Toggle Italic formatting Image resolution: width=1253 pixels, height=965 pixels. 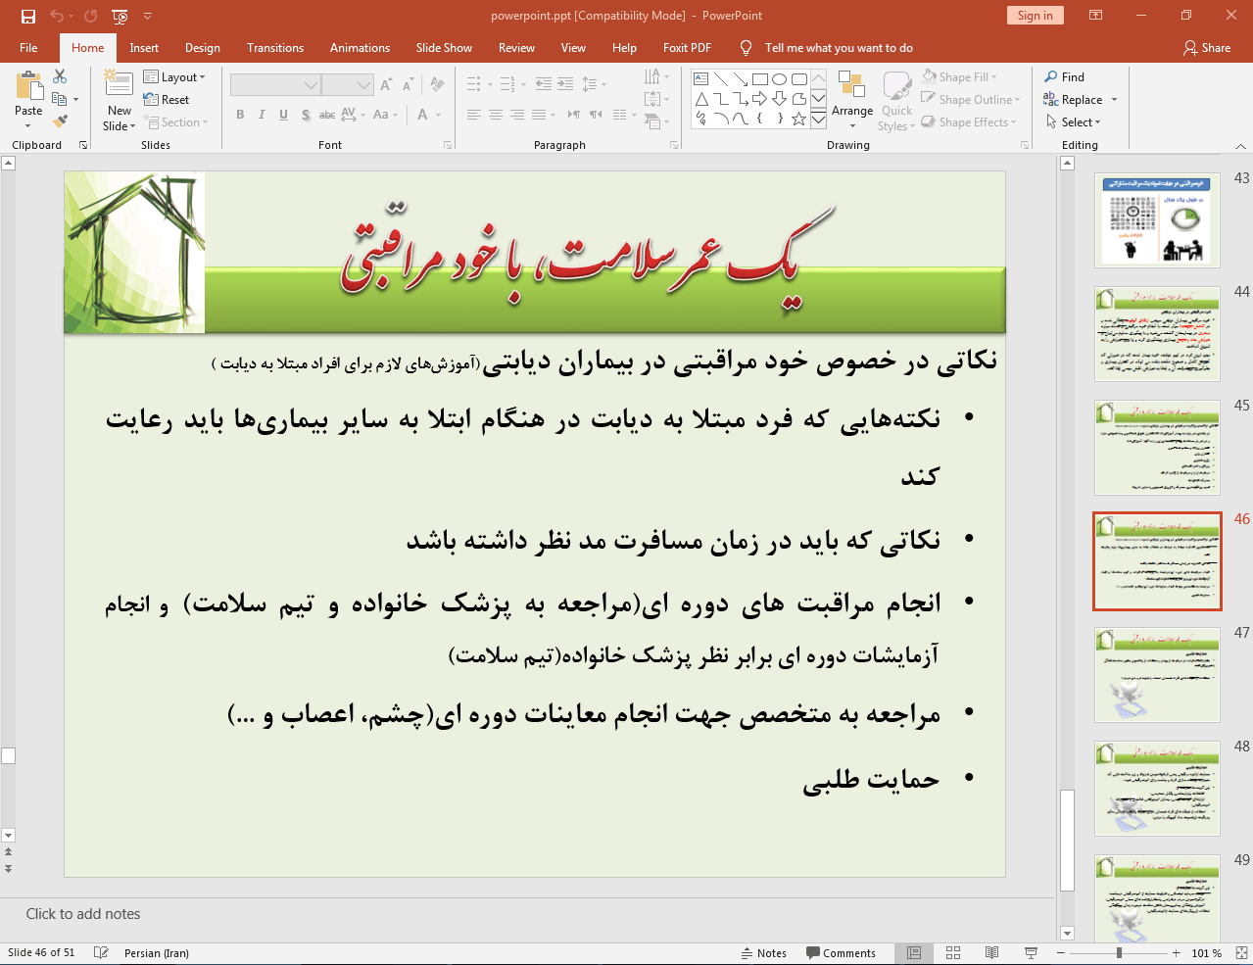(262, 115)
